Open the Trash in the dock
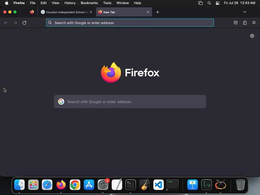The width and height of the screenshot is (260, 195). click(x=240, y=185)
